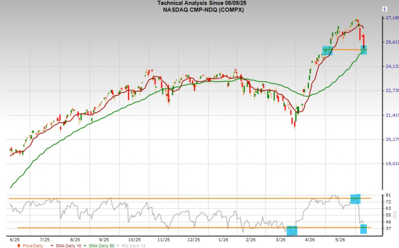399x248 pixels.
Task: Click the 9/25 date label on the x-axis
Action: coord(104,240)
